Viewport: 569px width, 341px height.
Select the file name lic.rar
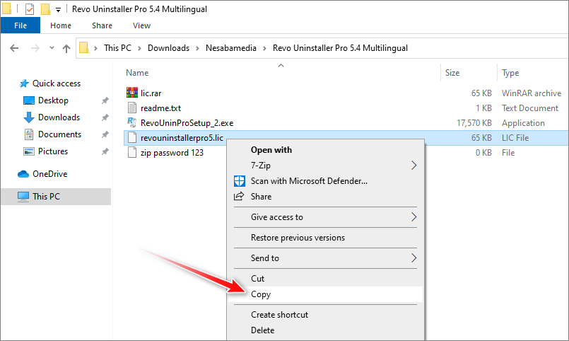pyautogui.click(x=151, y=93)
